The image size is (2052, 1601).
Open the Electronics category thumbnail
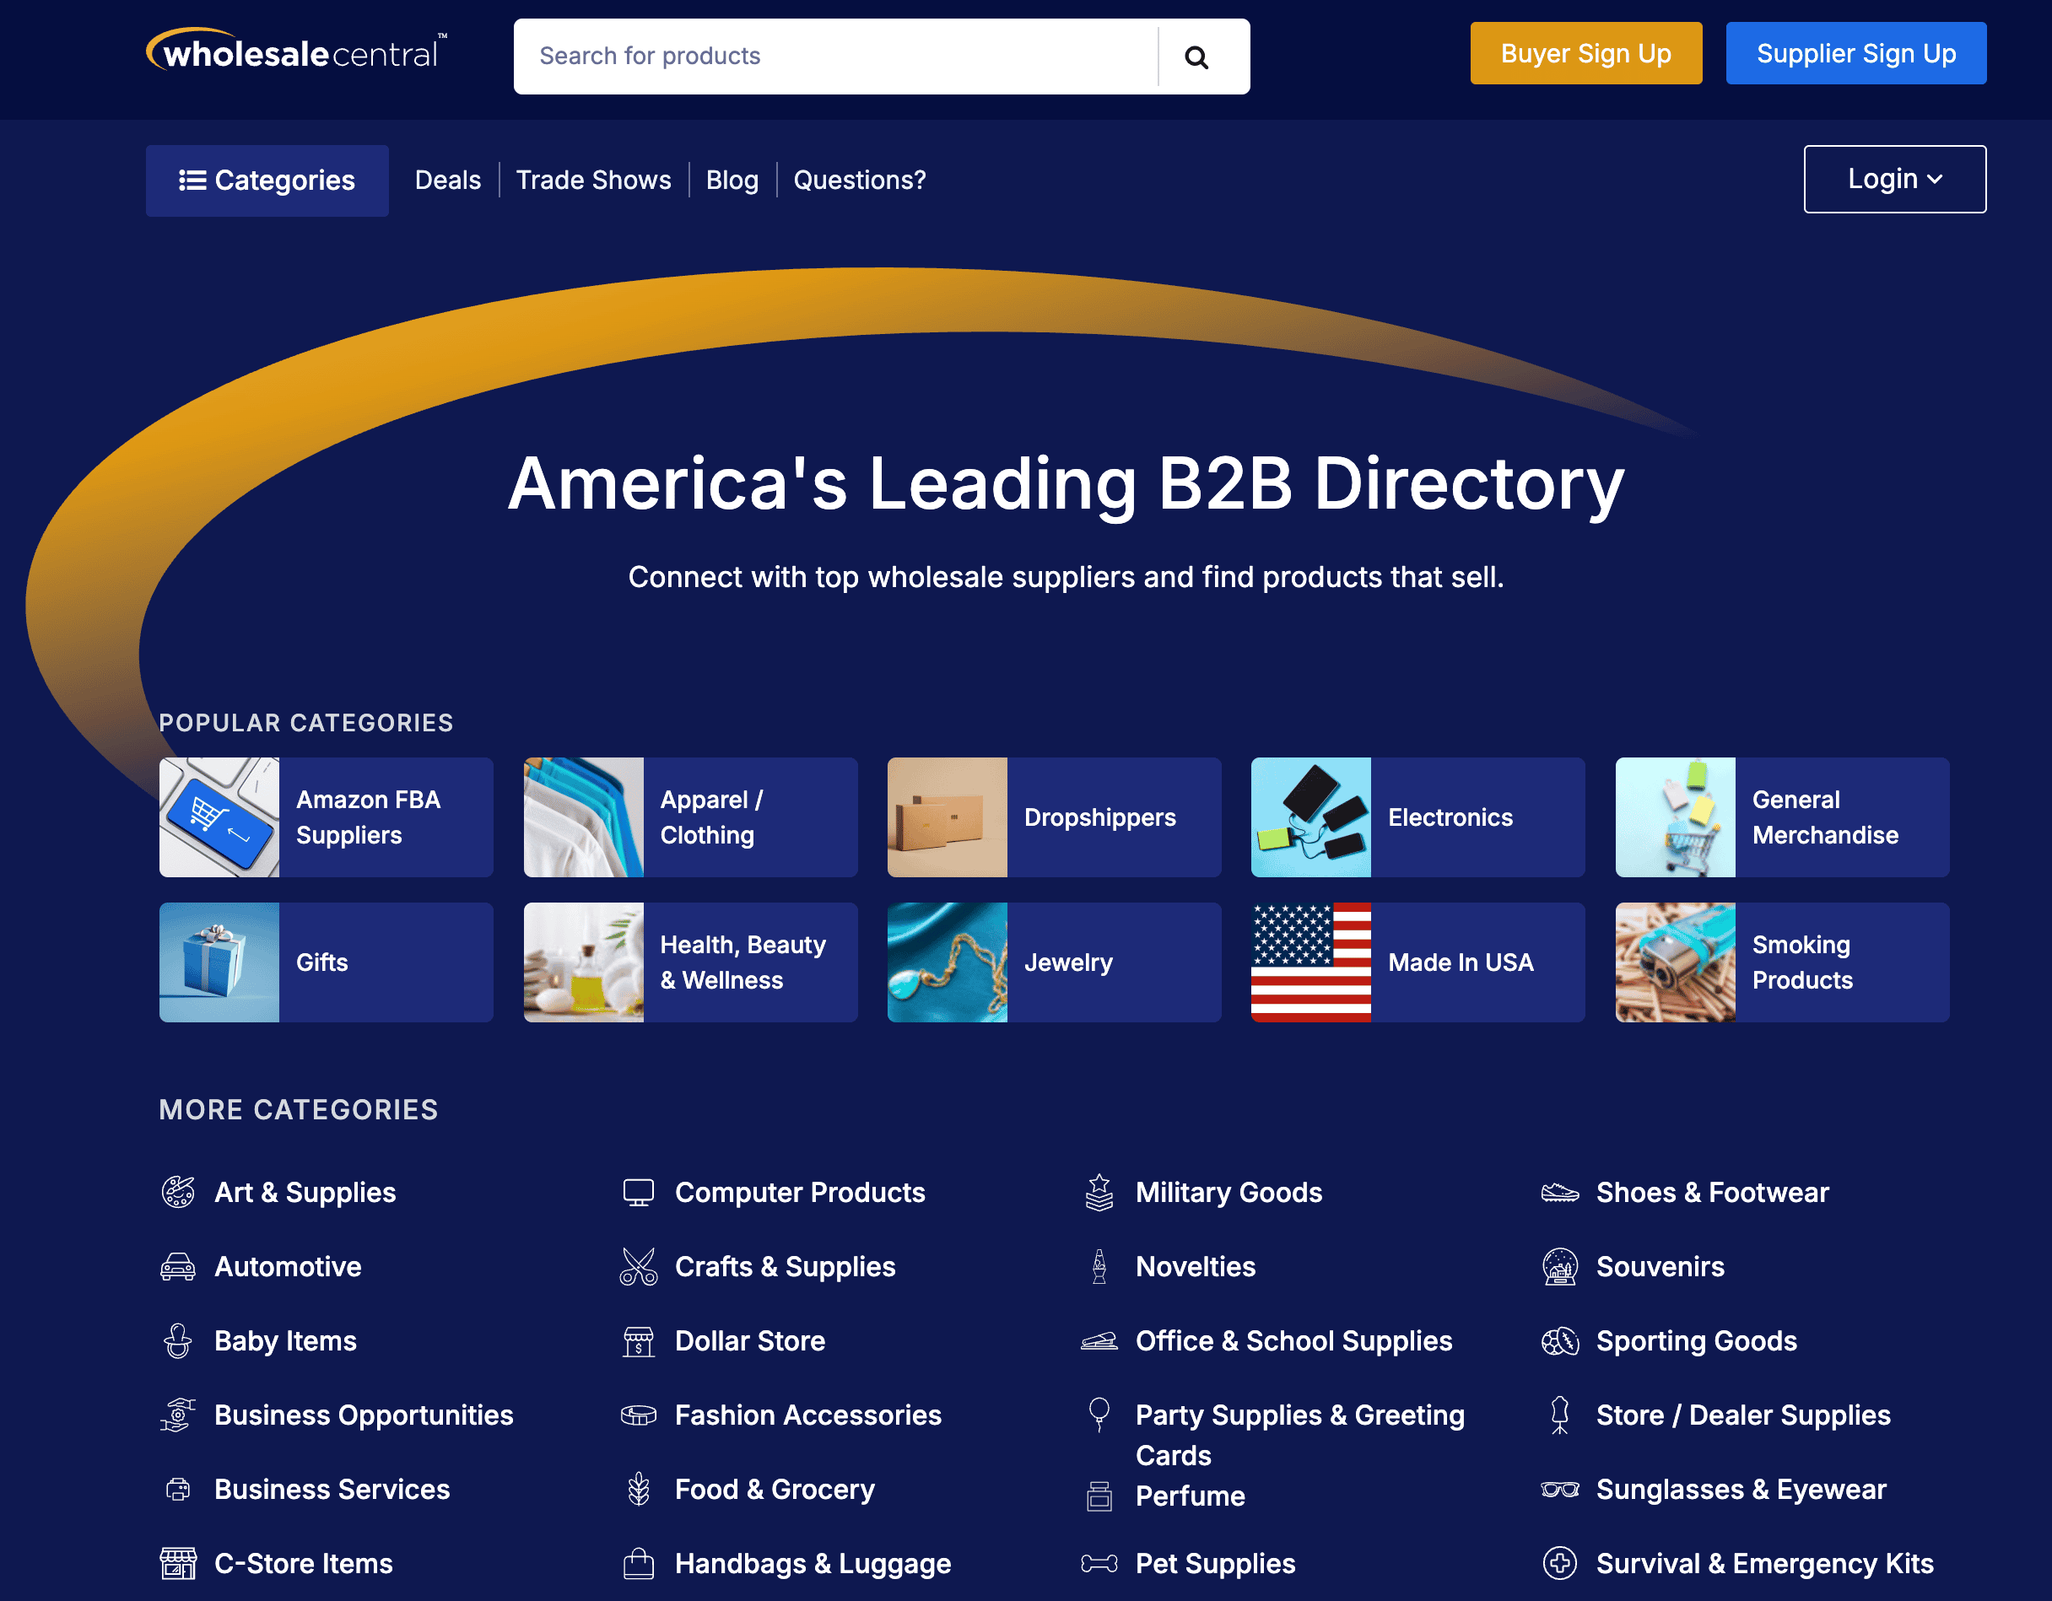click(x=1309, y=817)
